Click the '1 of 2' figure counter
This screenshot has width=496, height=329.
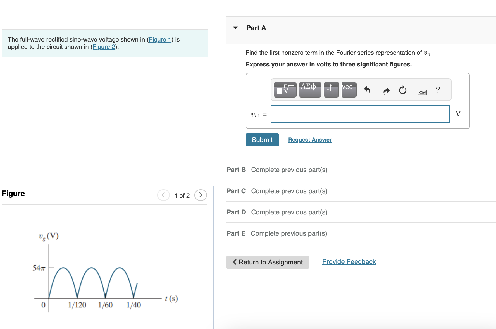tap(182, 196)
